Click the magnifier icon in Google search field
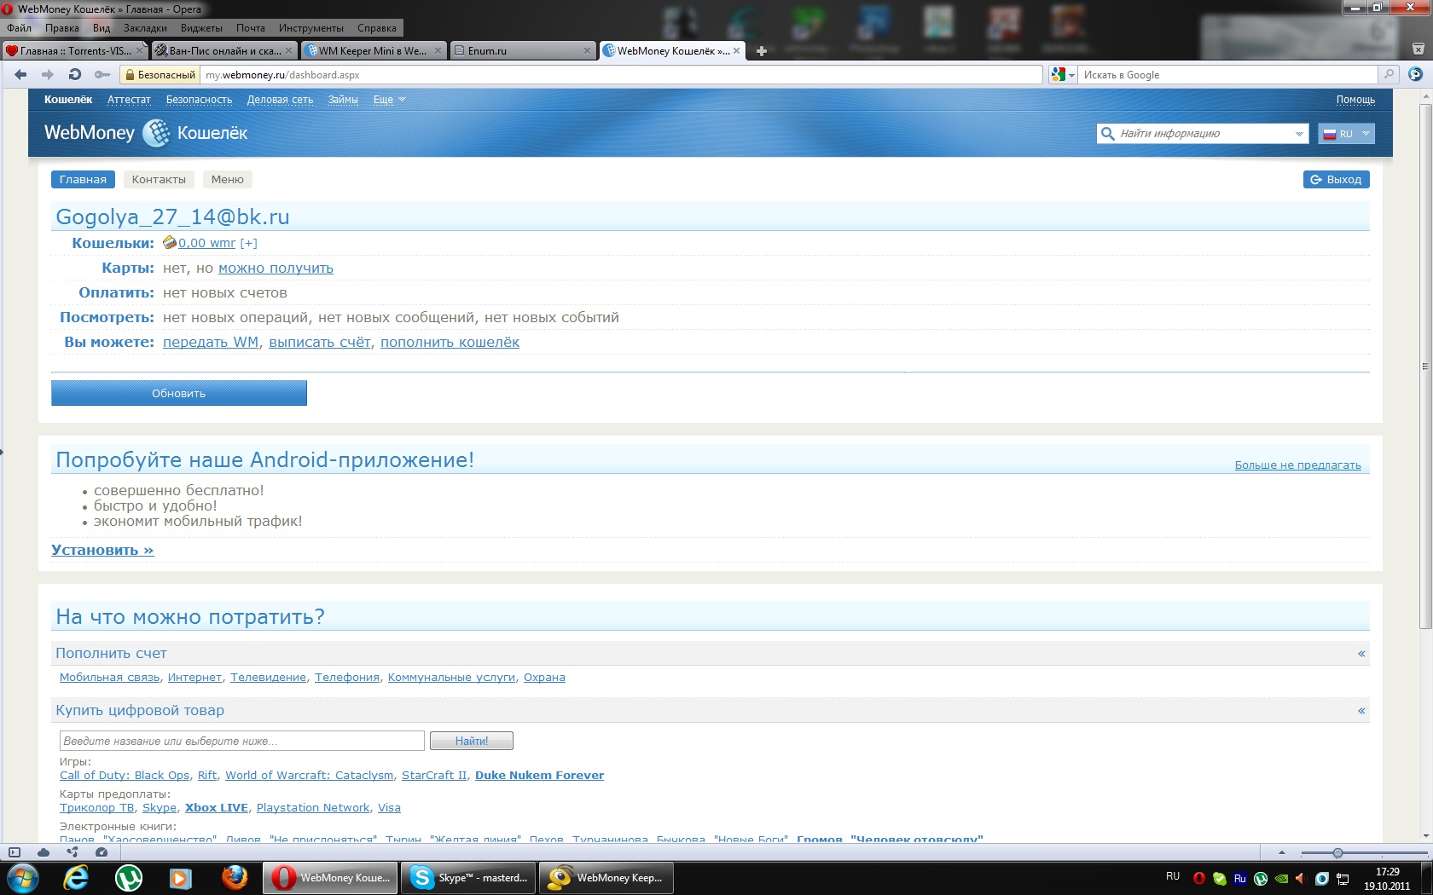The image size is (1433, 895). click(x=1389, y=75)
